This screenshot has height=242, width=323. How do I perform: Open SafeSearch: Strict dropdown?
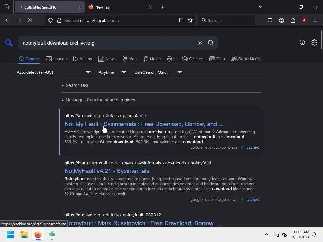coord(158,72)
